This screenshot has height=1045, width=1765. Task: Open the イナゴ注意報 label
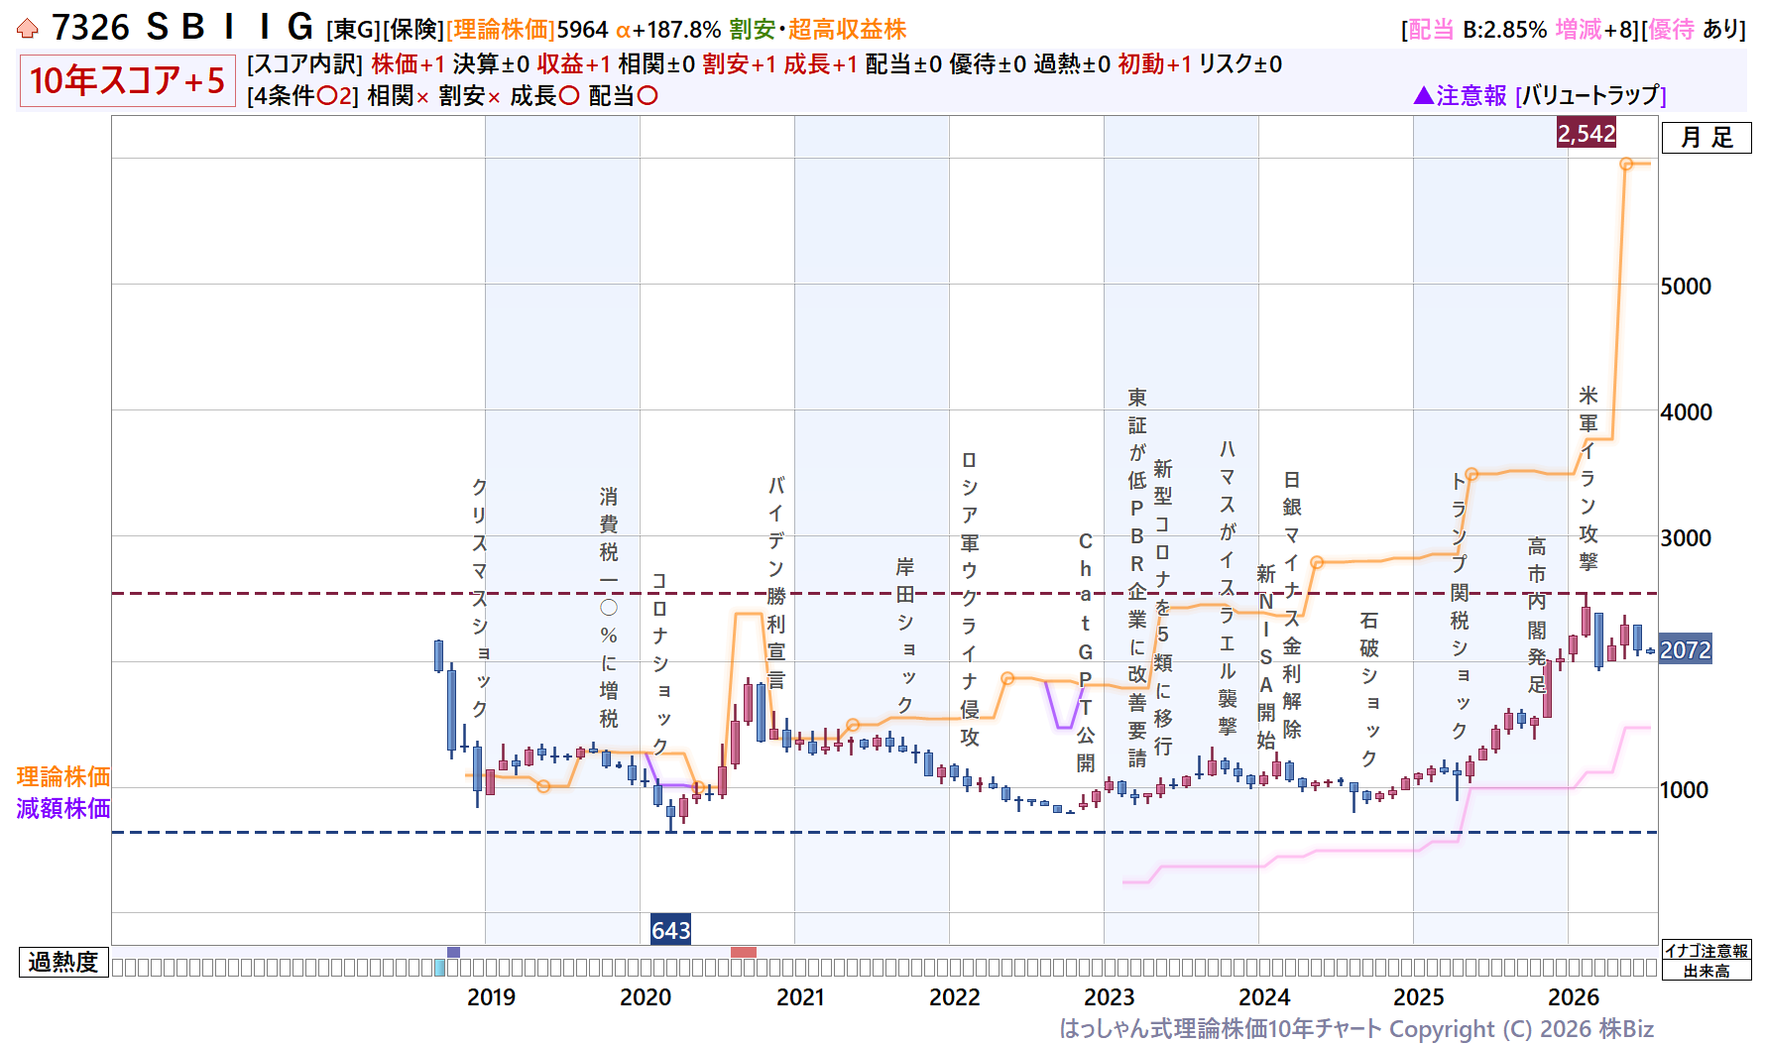tap(1706, 951)
